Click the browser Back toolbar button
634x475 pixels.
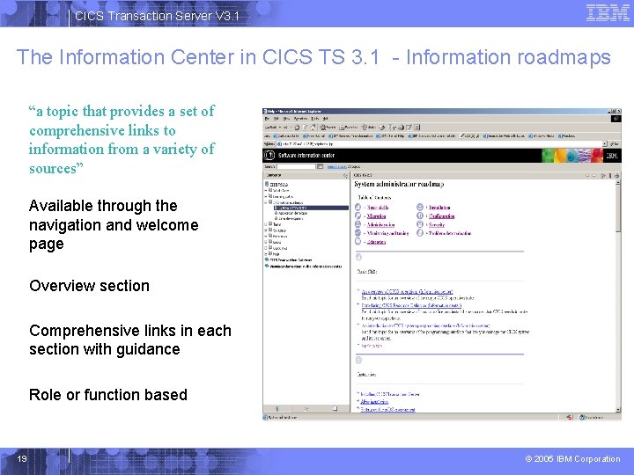tap(271, 128)
